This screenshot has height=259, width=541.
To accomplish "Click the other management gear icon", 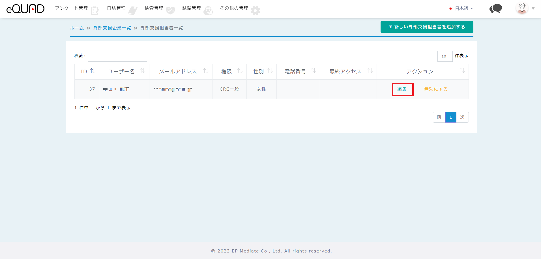I will [x=255, y=11].
